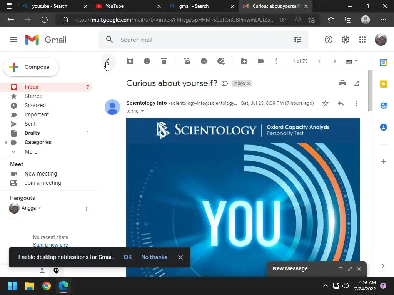The height and width of the screenshot is (295, 394).
Task: Reply to the Scientology Info message
Action: tap(341, 103)
